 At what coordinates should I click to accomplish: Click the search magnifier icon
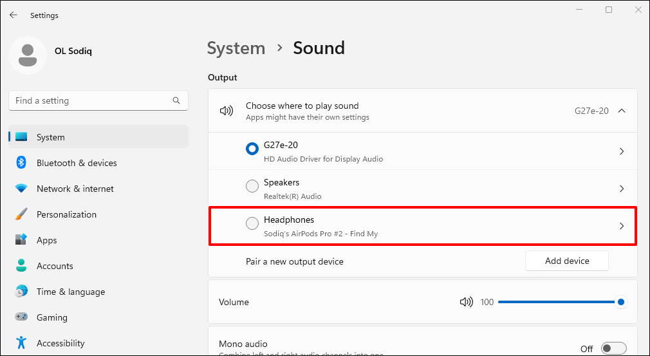tap(176, 100)
